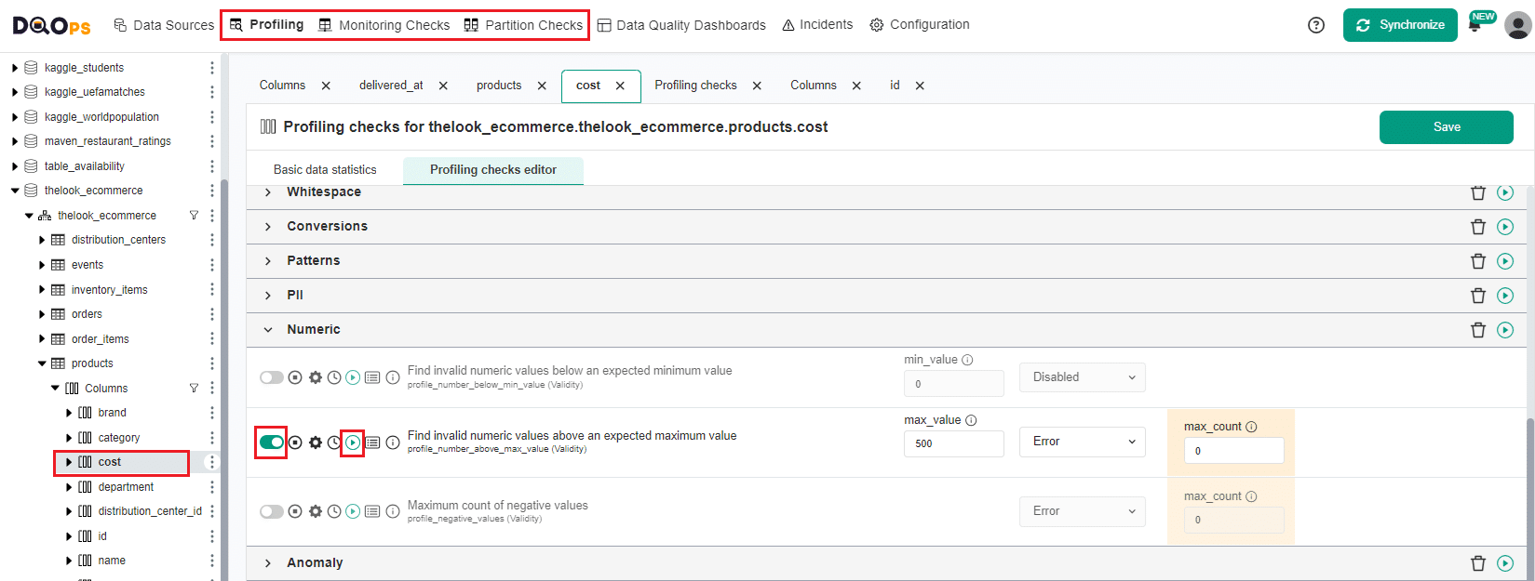The image size is (1535, 581).
Task: Save the profiling checks
Action: point(1447,127)
